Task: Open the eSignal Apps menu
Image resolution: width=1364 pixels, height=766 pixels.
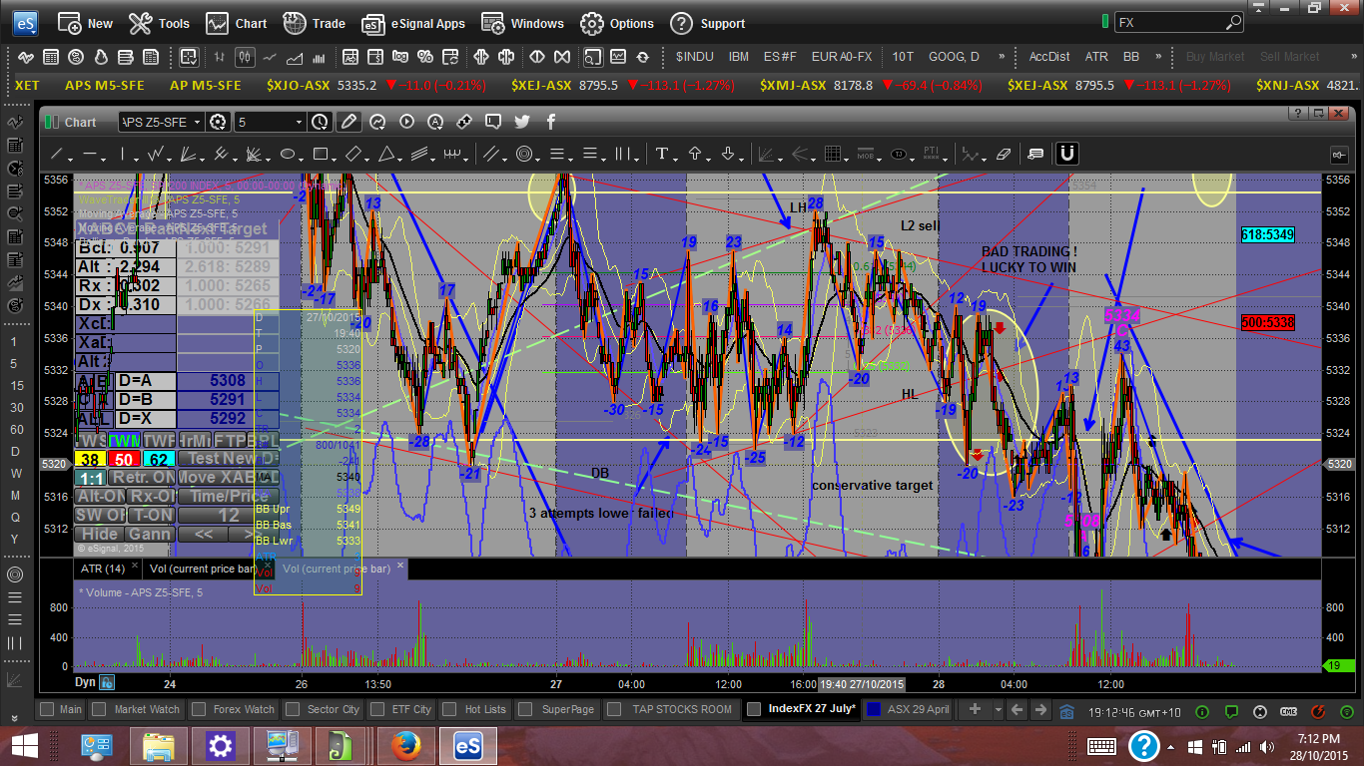Action: (x=413, y=23)
